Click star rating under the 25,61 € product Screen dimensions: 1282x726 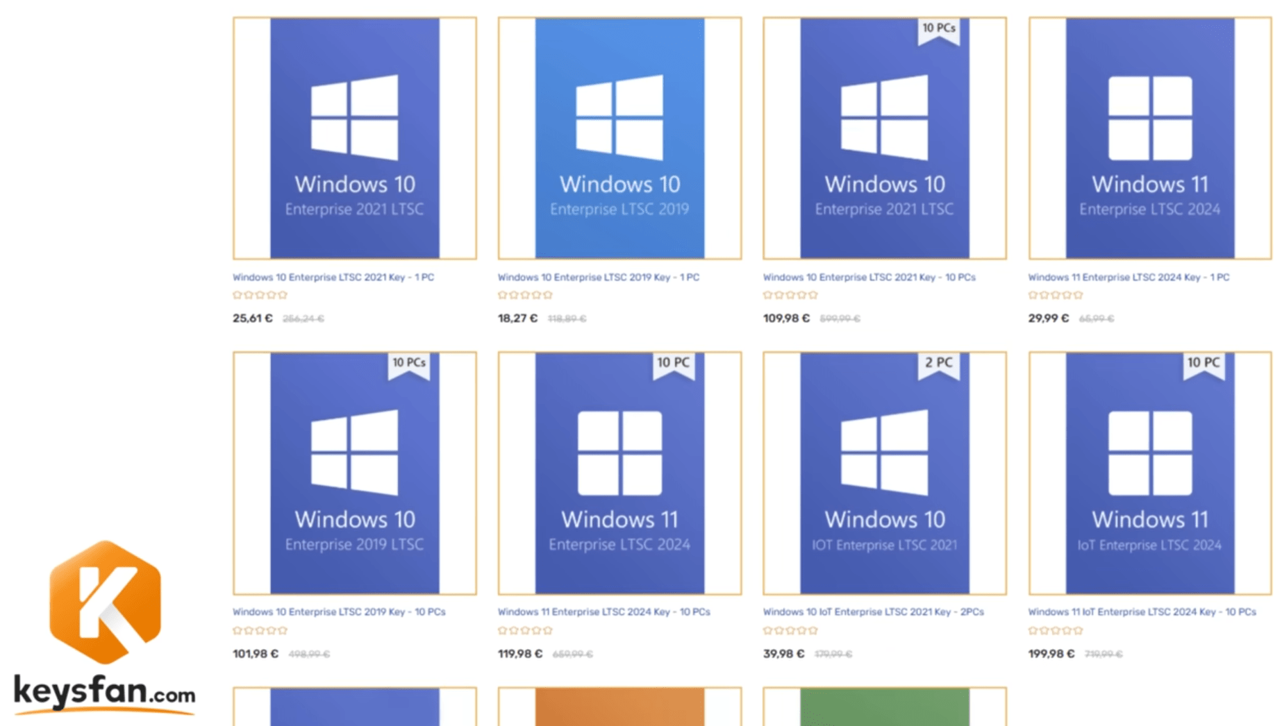pos(260,295)
